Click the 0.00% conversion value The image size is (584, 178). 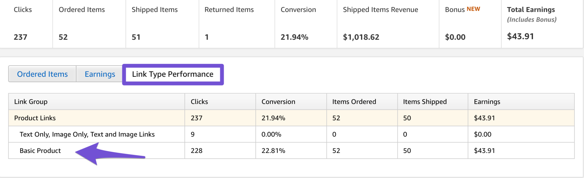point(271,134)
